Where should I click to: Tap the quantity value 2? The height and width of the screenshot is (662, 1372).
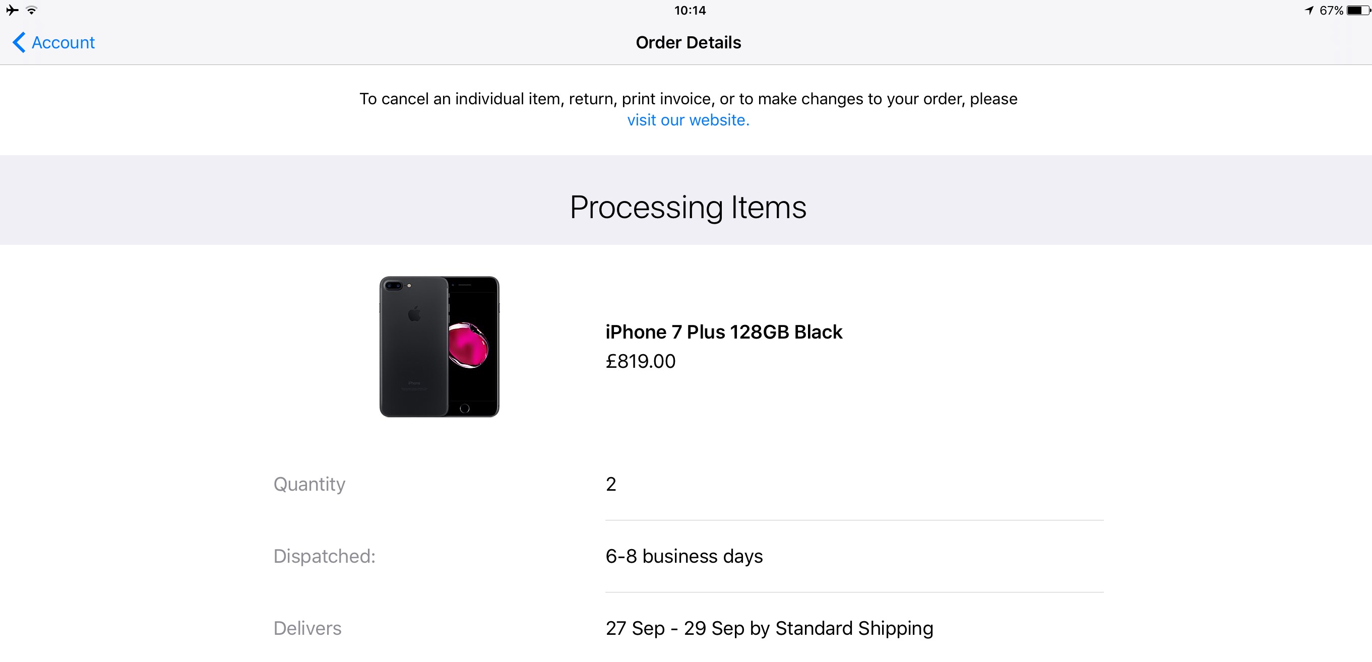[611, 484]
